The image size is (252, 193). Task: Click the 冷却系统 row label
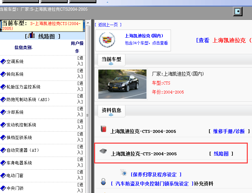click(x=15, y=112)
